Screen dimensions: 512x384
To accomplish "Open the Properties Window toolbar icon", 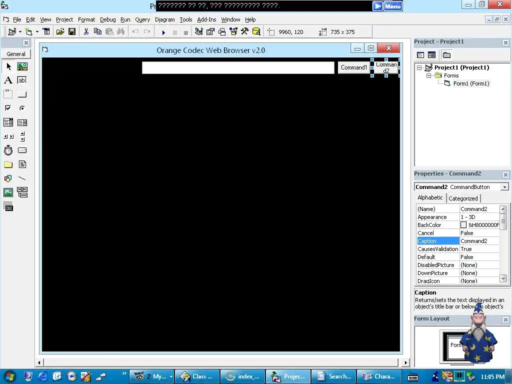I will pyautogui.click(x=210, y=31).
